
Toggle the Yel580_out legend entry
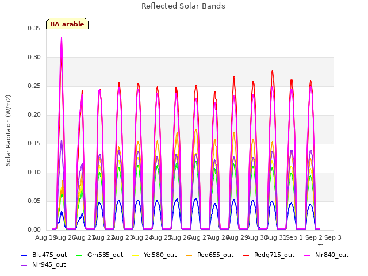(x=155, y=255)
